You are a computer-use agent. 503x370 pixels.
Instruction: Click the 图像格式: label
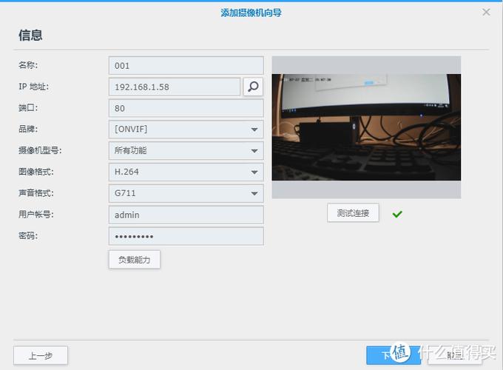tap(36, 172)
